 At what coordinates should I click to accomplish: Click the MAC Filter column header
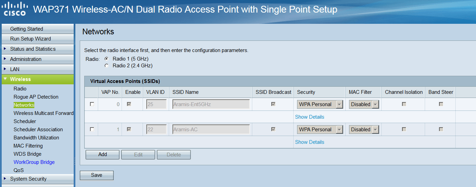(x=360, y=92)
